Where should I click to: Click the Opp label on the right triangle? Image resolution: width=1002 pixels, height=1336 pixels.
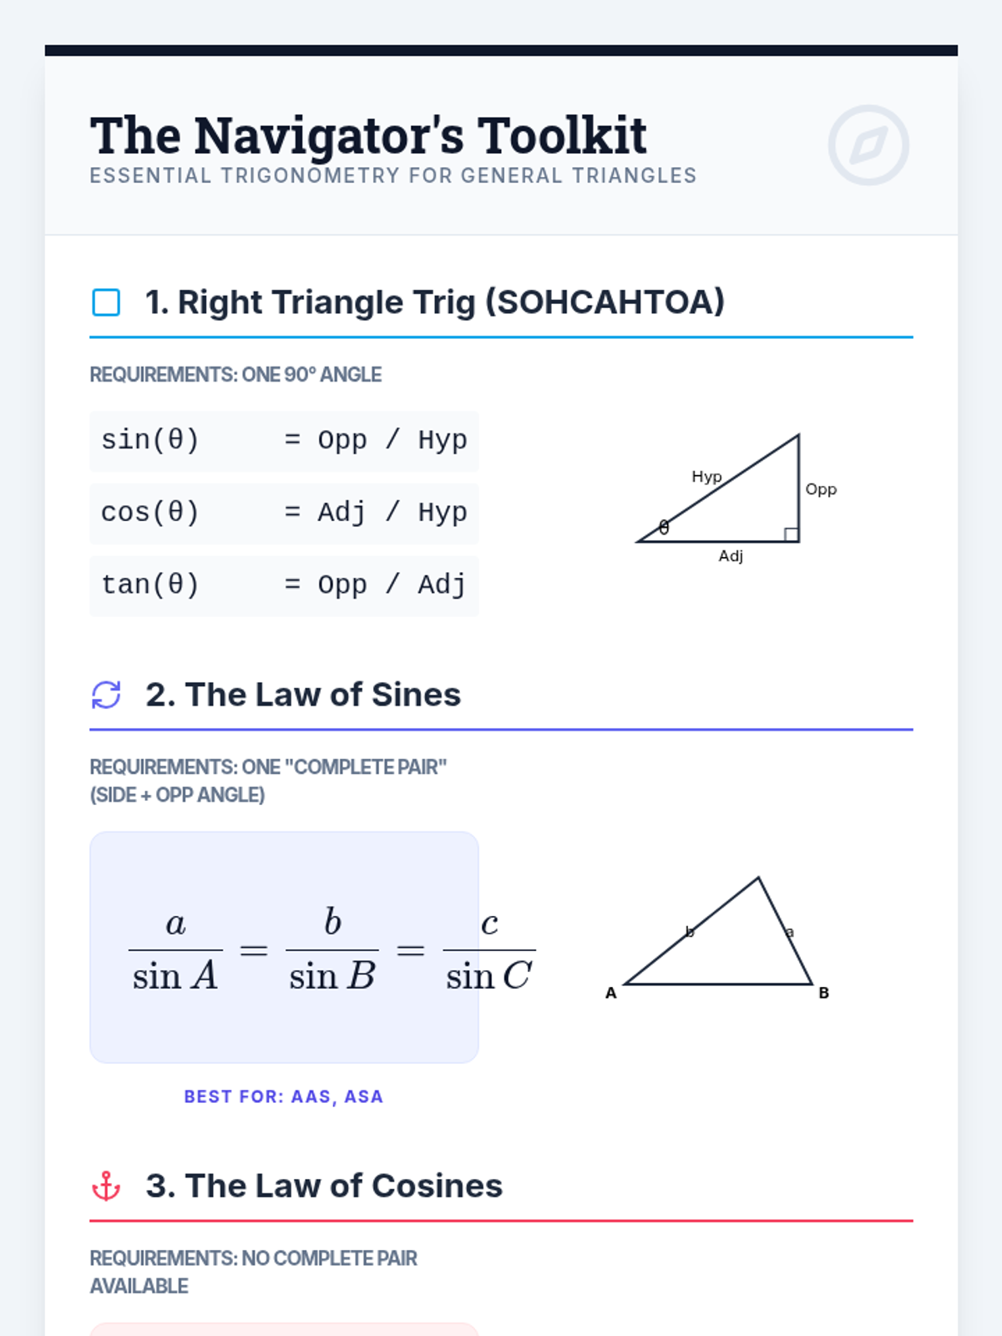pyautogui.click(x=821, y=489)
